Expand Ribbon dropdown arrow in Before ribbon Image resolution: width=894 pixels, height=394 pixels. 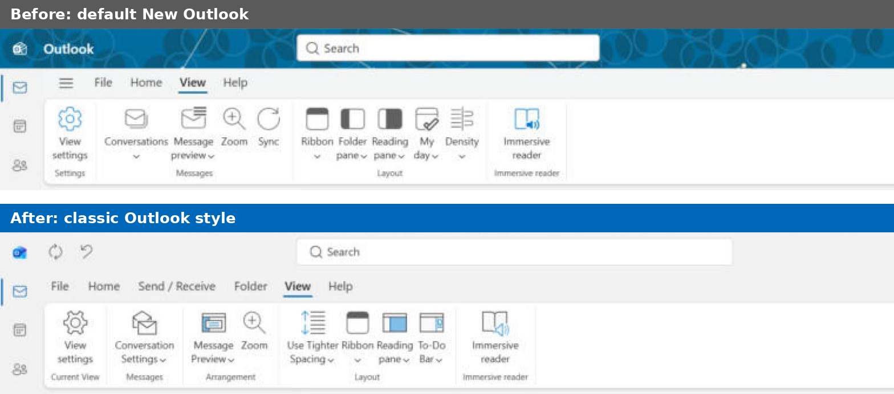coord(317,157)
